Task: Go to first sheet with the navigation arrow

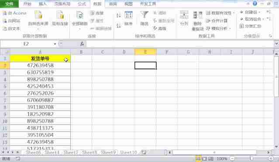Action: 3,152
